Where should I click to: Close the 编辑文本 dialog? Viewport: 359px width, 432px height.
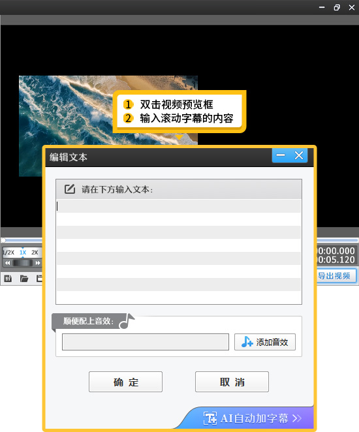299,155
